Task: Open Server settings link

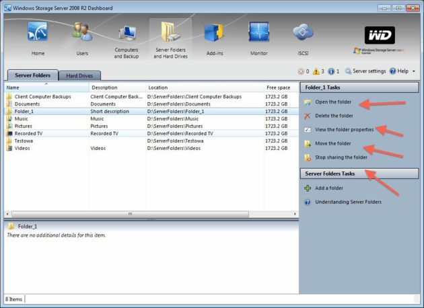Action: pyautogui.click(x=369, y=71)
